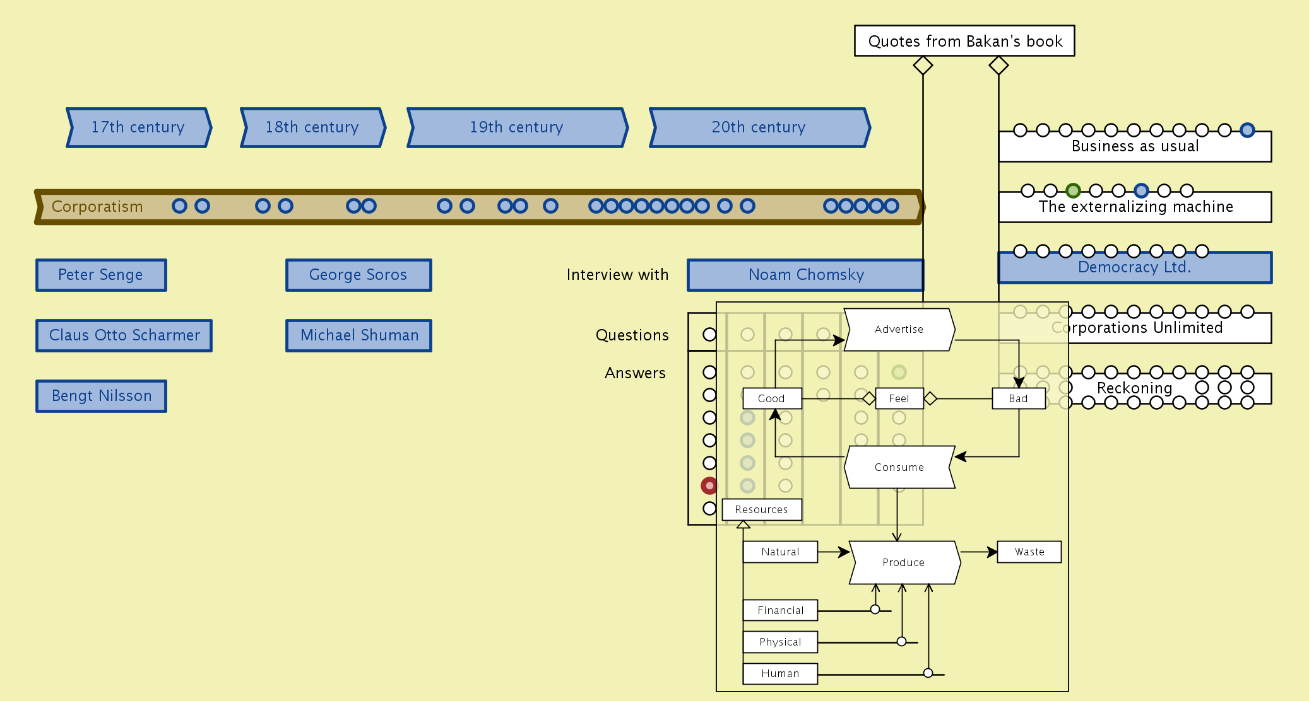Click the blue-filled circle on Business as usual
The image size is (1309, 701).
coord(1247,130)
